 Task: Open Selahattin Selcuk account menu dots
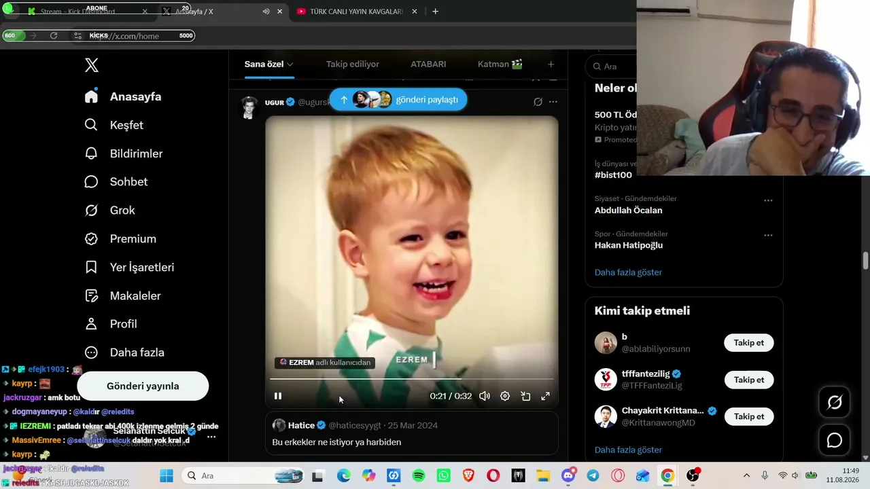pos(211,437)
